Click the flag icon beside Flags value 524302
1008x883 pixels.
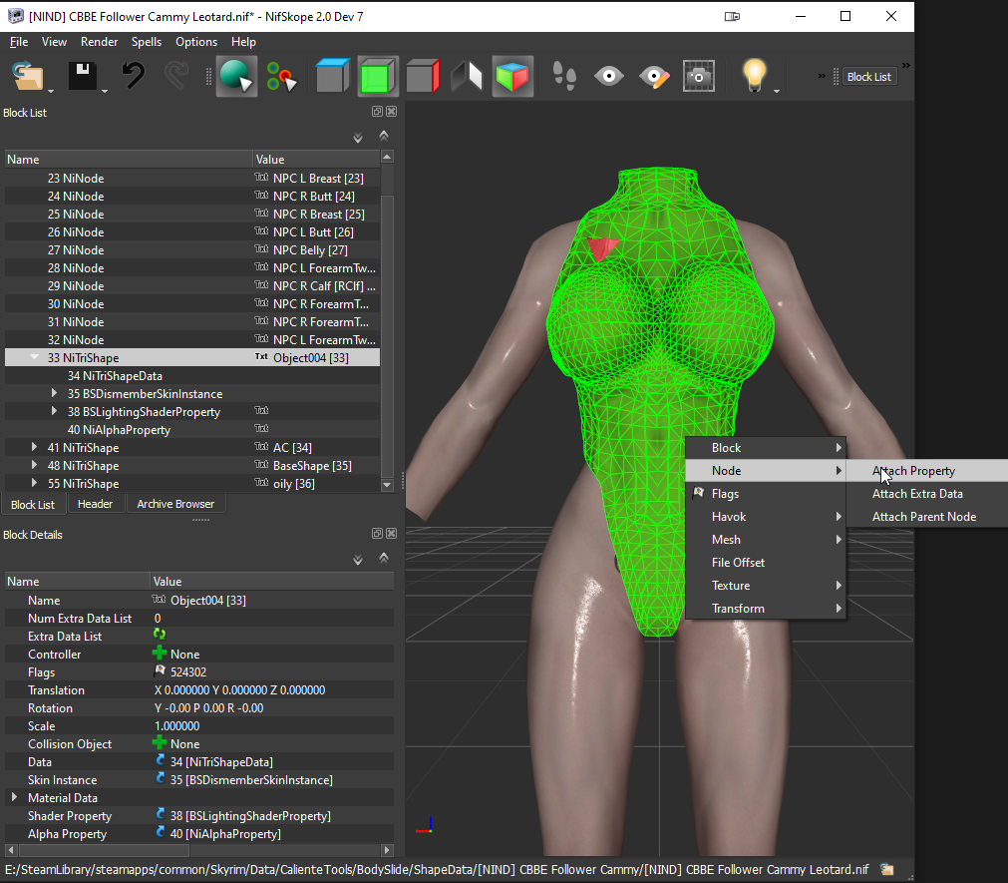click(x=160, y=670)
